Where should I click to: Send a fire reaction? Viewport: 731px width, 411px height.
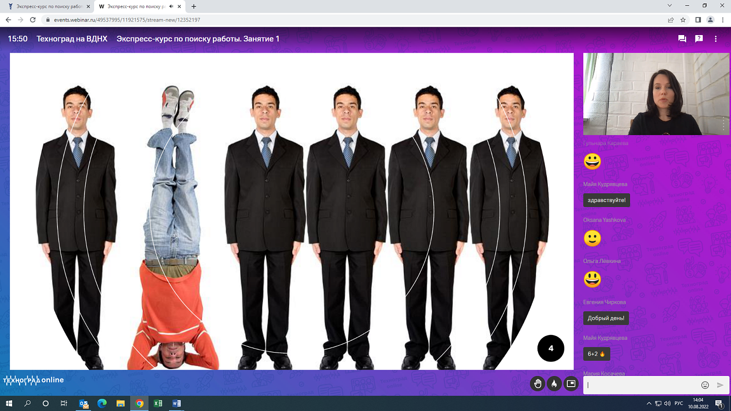click(554, 384)
